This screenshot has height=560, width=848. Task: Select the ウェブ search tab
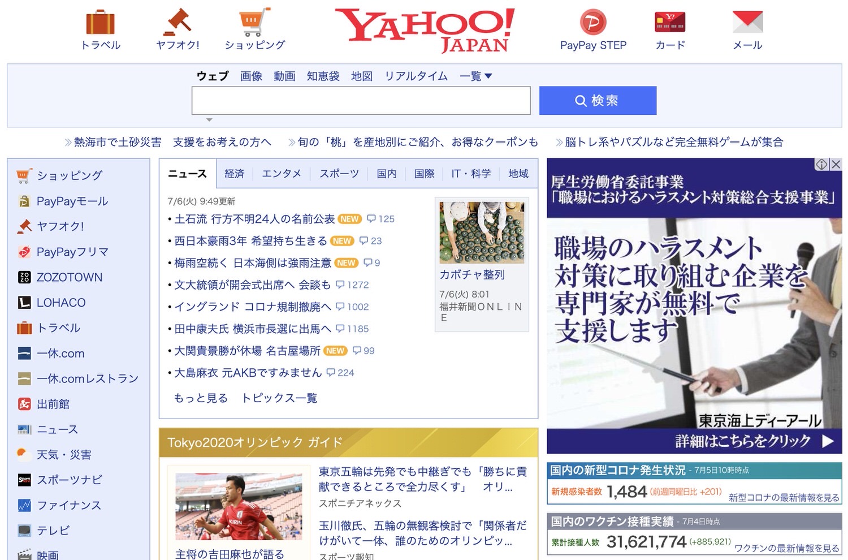pyautogui.click(x=213, y=76)
